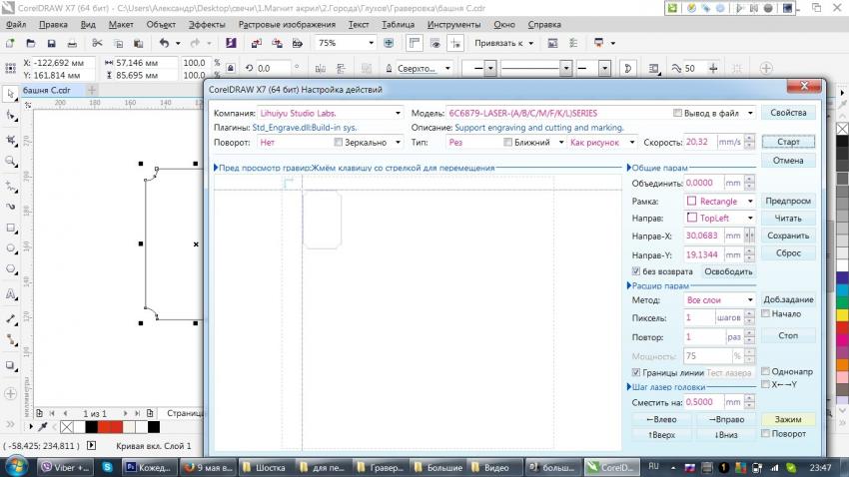This screenshot has width=849, height=477.
Task: Click the Open folder icon
Action: [x=31, y=44]
